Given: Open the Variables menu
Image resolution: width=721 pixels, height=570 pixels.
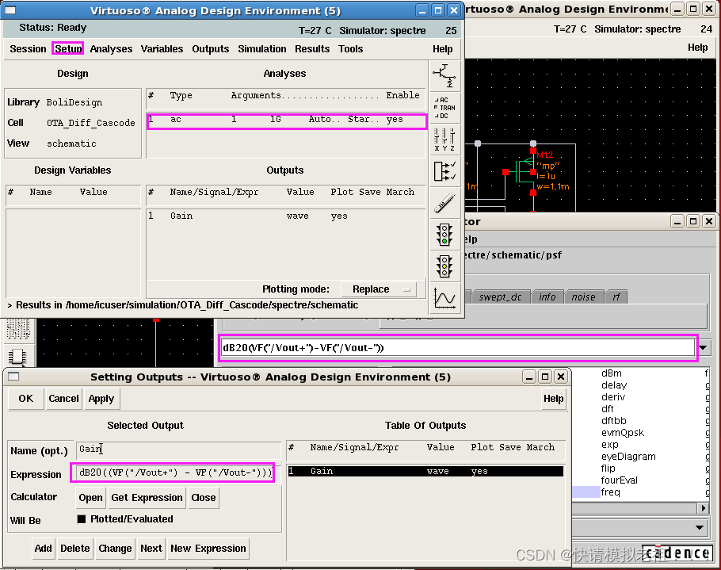Looking at the screenshot, I should pyautogui.click(x=162, y=49).
